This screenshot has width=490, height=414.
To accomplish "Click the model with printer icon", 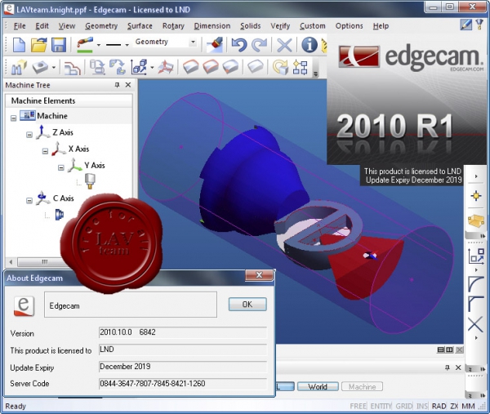I will click(97, 67).
